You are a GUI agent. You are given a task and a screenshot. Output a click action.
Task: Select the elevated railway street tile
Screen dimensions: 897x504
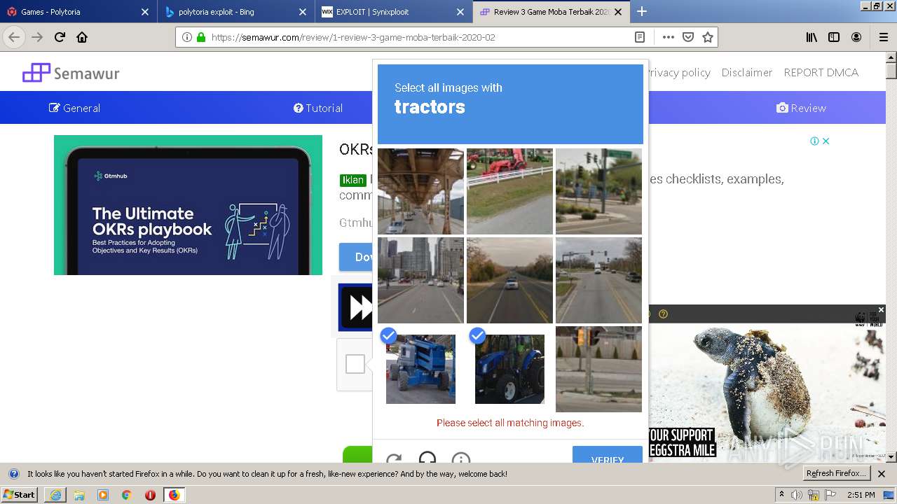pos(420,191)
